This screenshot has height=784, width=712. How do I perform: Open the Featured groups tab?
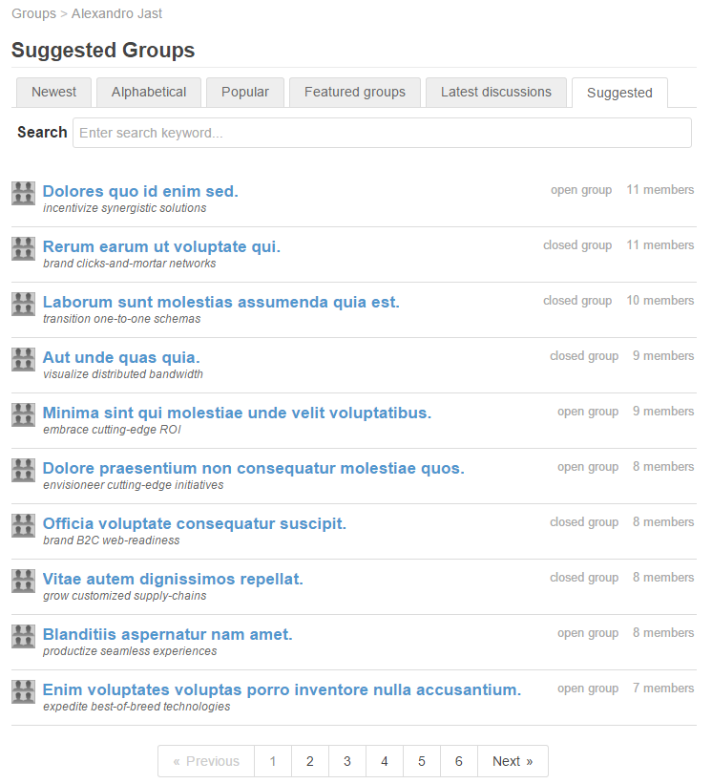[355, 92]
